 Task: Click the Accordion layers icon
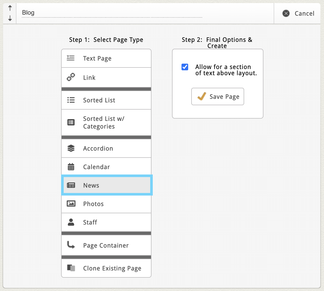71,148
